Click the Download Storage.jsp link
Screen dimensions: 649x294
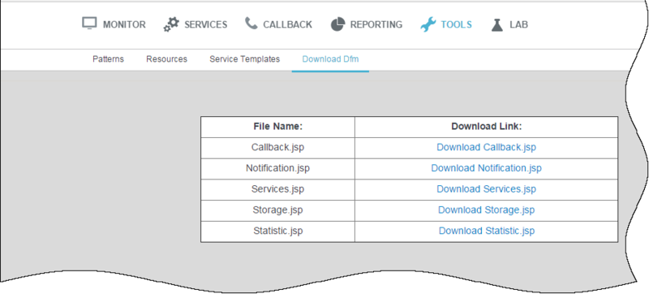(x=486, y=210)
